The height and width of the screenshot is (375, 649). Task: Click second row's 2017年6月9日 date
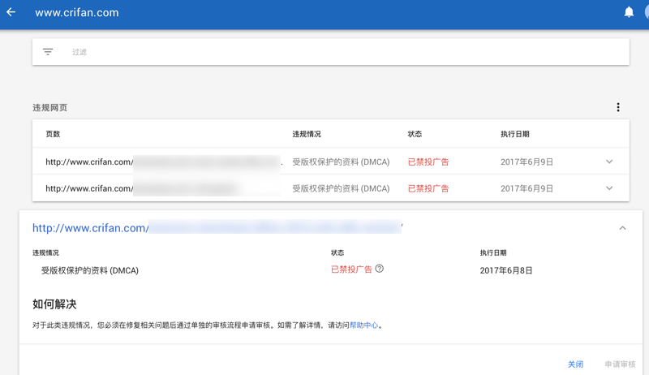pyautogui.click(x=527, y=188)
